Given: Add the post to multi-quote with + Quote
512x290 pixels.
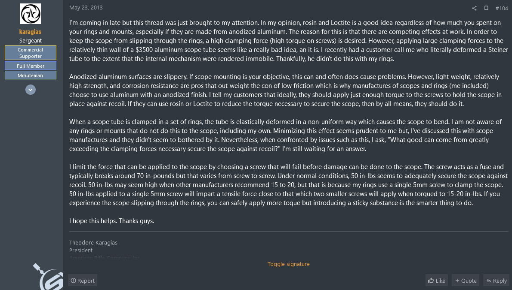Looking at the screenshot, I should click(466, 281).
